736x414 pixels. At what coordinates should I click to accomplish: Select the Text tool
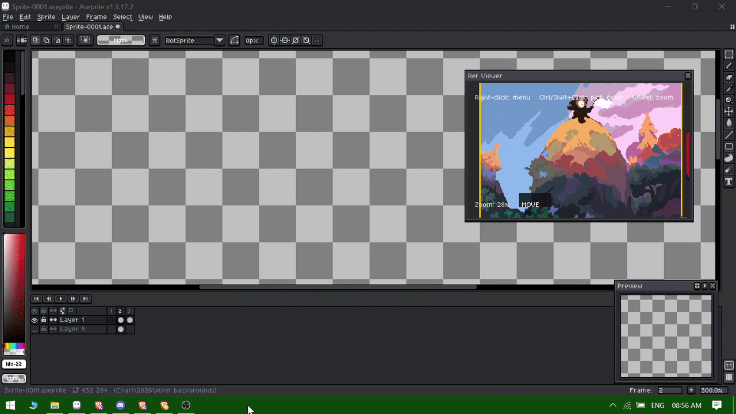click(x=729, y=181)
